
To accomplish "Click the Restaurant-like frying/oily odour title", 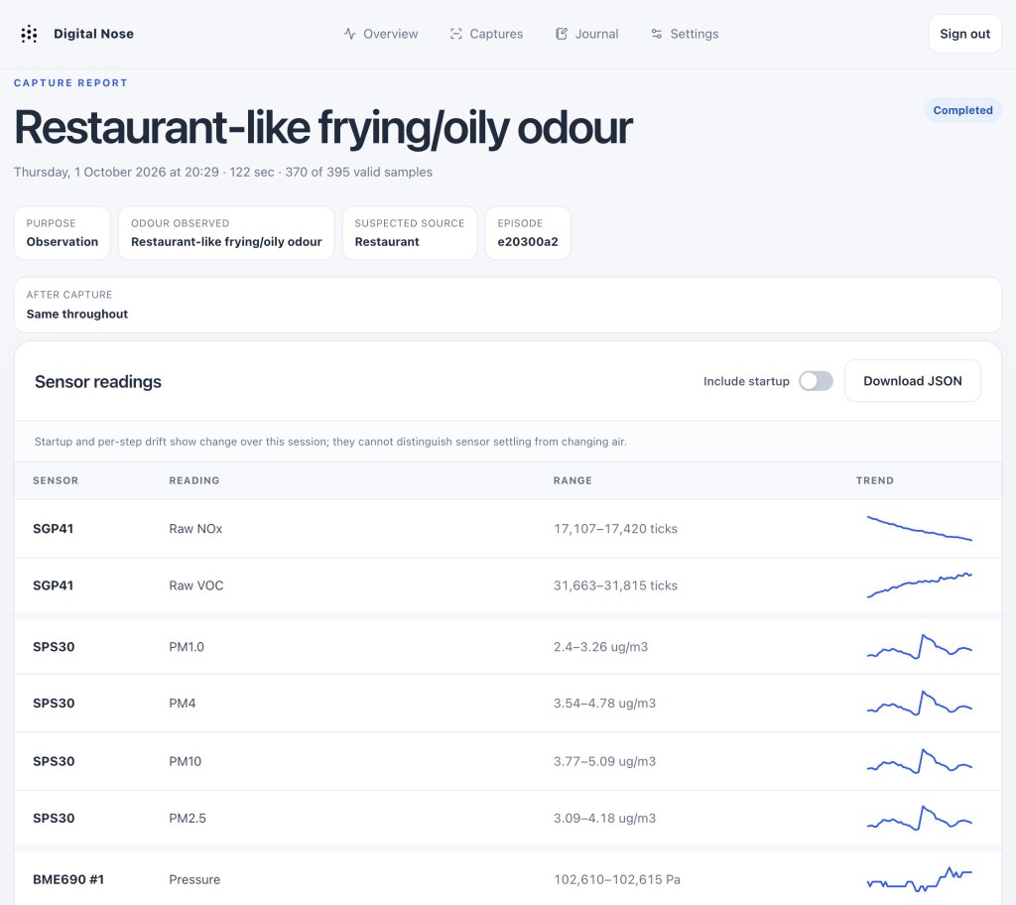I will tap(323, 128).
